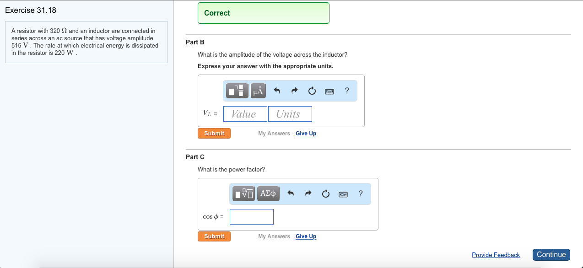Give up on Part C
Image resolution: width=583 pixels, height=268 pixels.
(x=306, y=236)
